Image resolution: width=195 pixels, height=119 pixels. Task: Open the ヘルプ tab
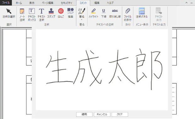point(110,3)
